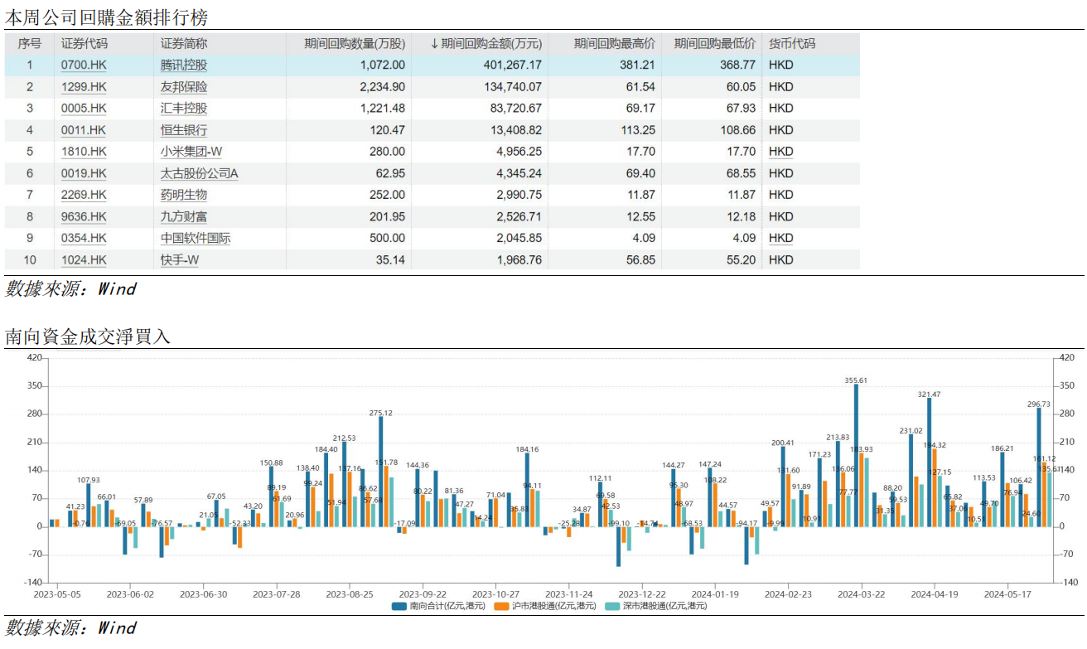This screenshot has width=1087, height=649.
Task: Sort by the 证券简称 column header
Action: 184,43
